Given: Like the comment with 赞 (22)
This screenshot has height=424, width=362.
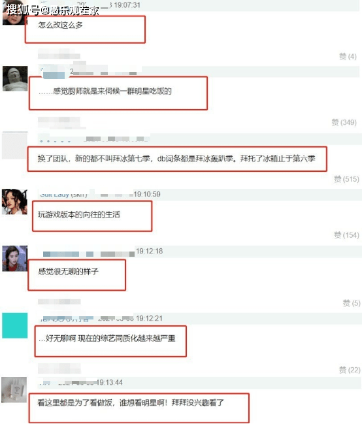Looking at the screenshot, I should pyautogui.click(x=350, y=370).
